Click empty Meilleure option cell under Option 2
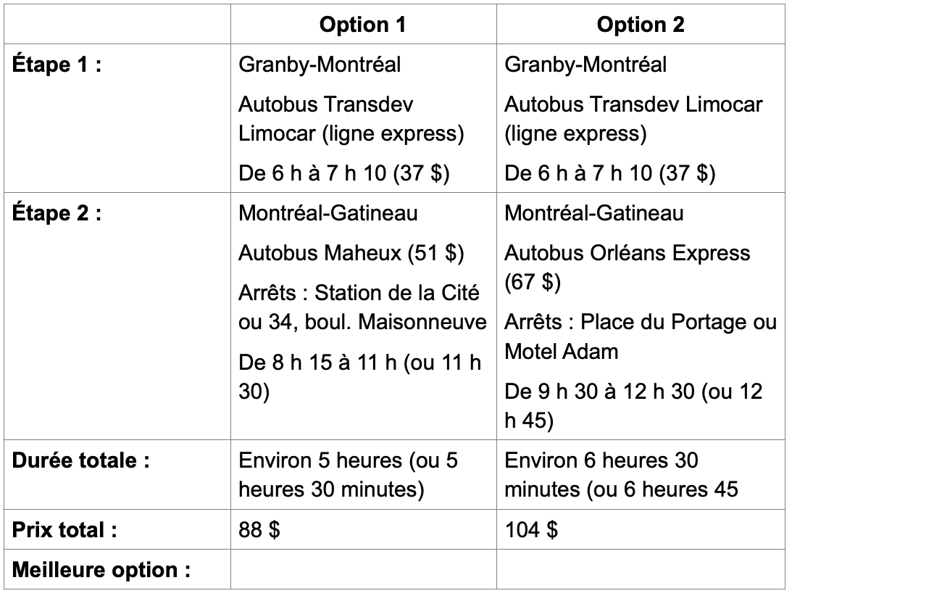The image size is (942, 596). [641, 568]
